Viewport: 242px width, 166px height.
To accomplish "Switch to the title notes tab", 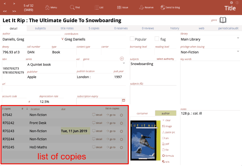I will click(x=67, y=28).
